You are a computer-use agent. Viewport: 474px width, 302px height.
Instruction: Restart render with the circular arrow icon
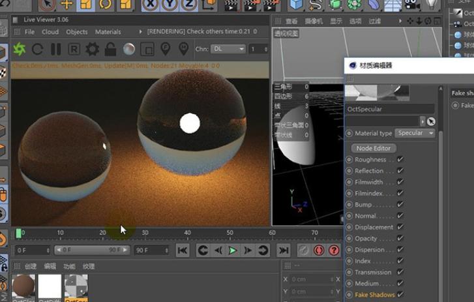[38, 50]
